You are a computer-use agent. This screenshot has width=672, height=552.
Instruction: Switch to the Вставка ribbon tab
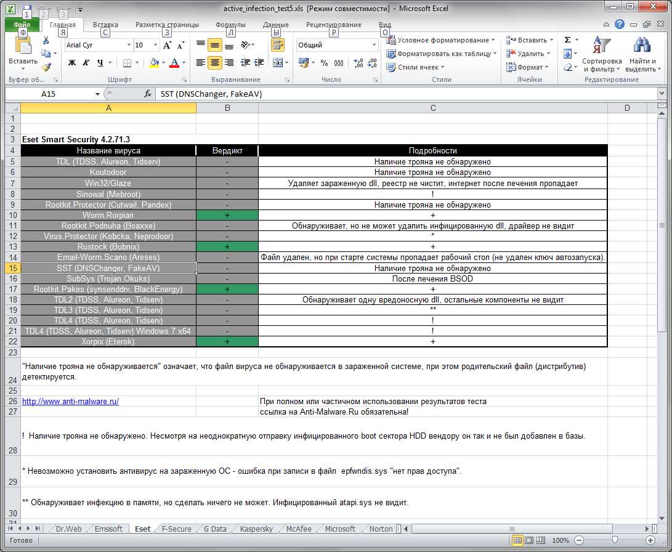coord(105,25)
